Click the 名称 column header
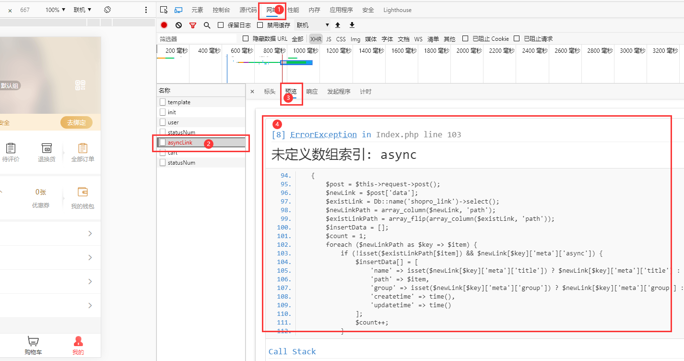 [201, 90]
